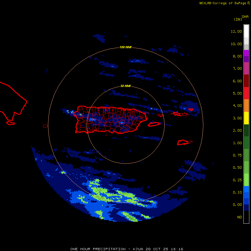Click the 8.00 legend value
Screen dimensions: 251x251
tap(237, 56)
